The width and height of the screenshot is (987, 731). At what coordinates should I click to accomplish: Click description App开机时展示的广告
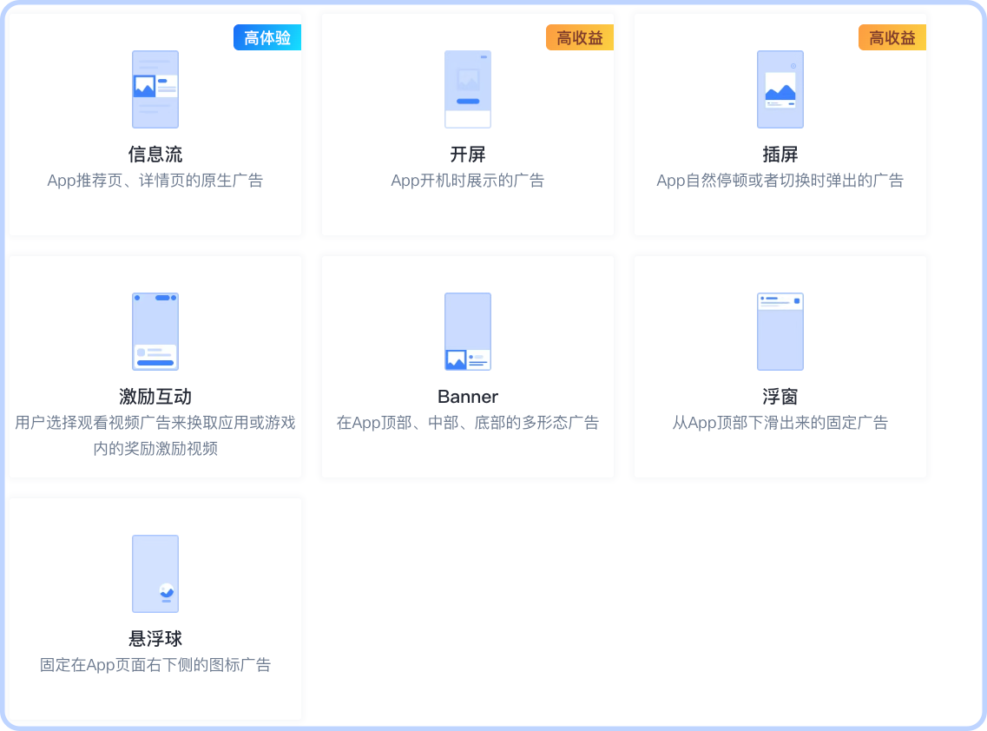tap(468, 181)
